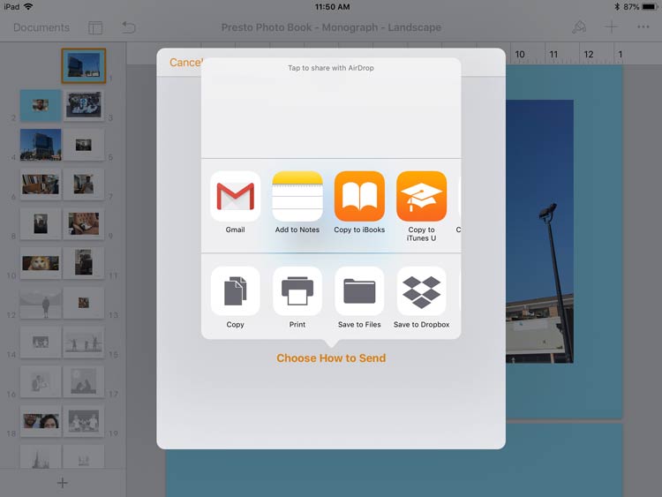662x497 pixels.
Task: Select page 12 thumbnail
Action: click(x=41, y=303)
